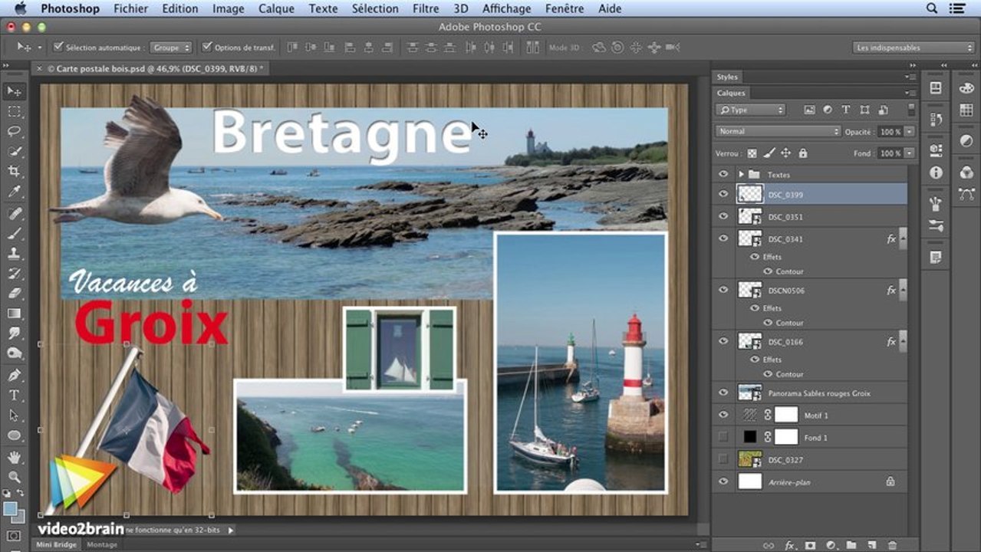Toggle the Options de transf. checkbox
This screenshot has height=552, width=981.
pyautogui.click(x=206, y=47)
